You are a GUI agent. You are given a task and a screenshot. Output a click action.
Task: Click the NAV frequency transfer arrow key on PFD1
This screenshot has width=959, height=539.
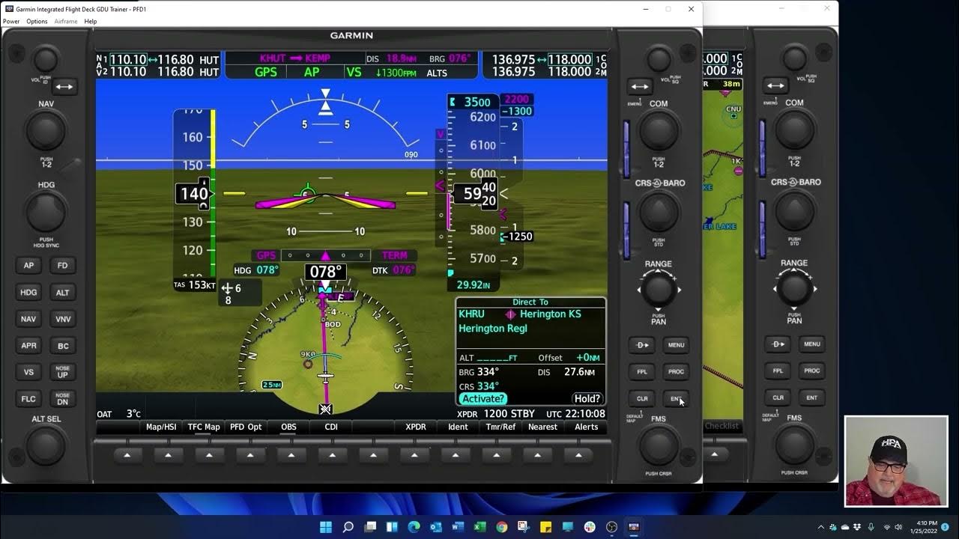64,87
